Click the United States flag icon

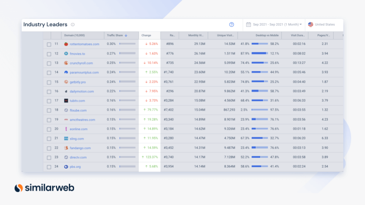(311, 24)
